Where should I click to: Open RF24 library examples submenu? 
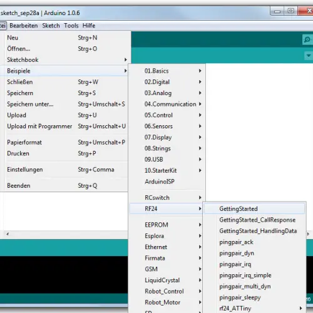[x=167, y=208]
